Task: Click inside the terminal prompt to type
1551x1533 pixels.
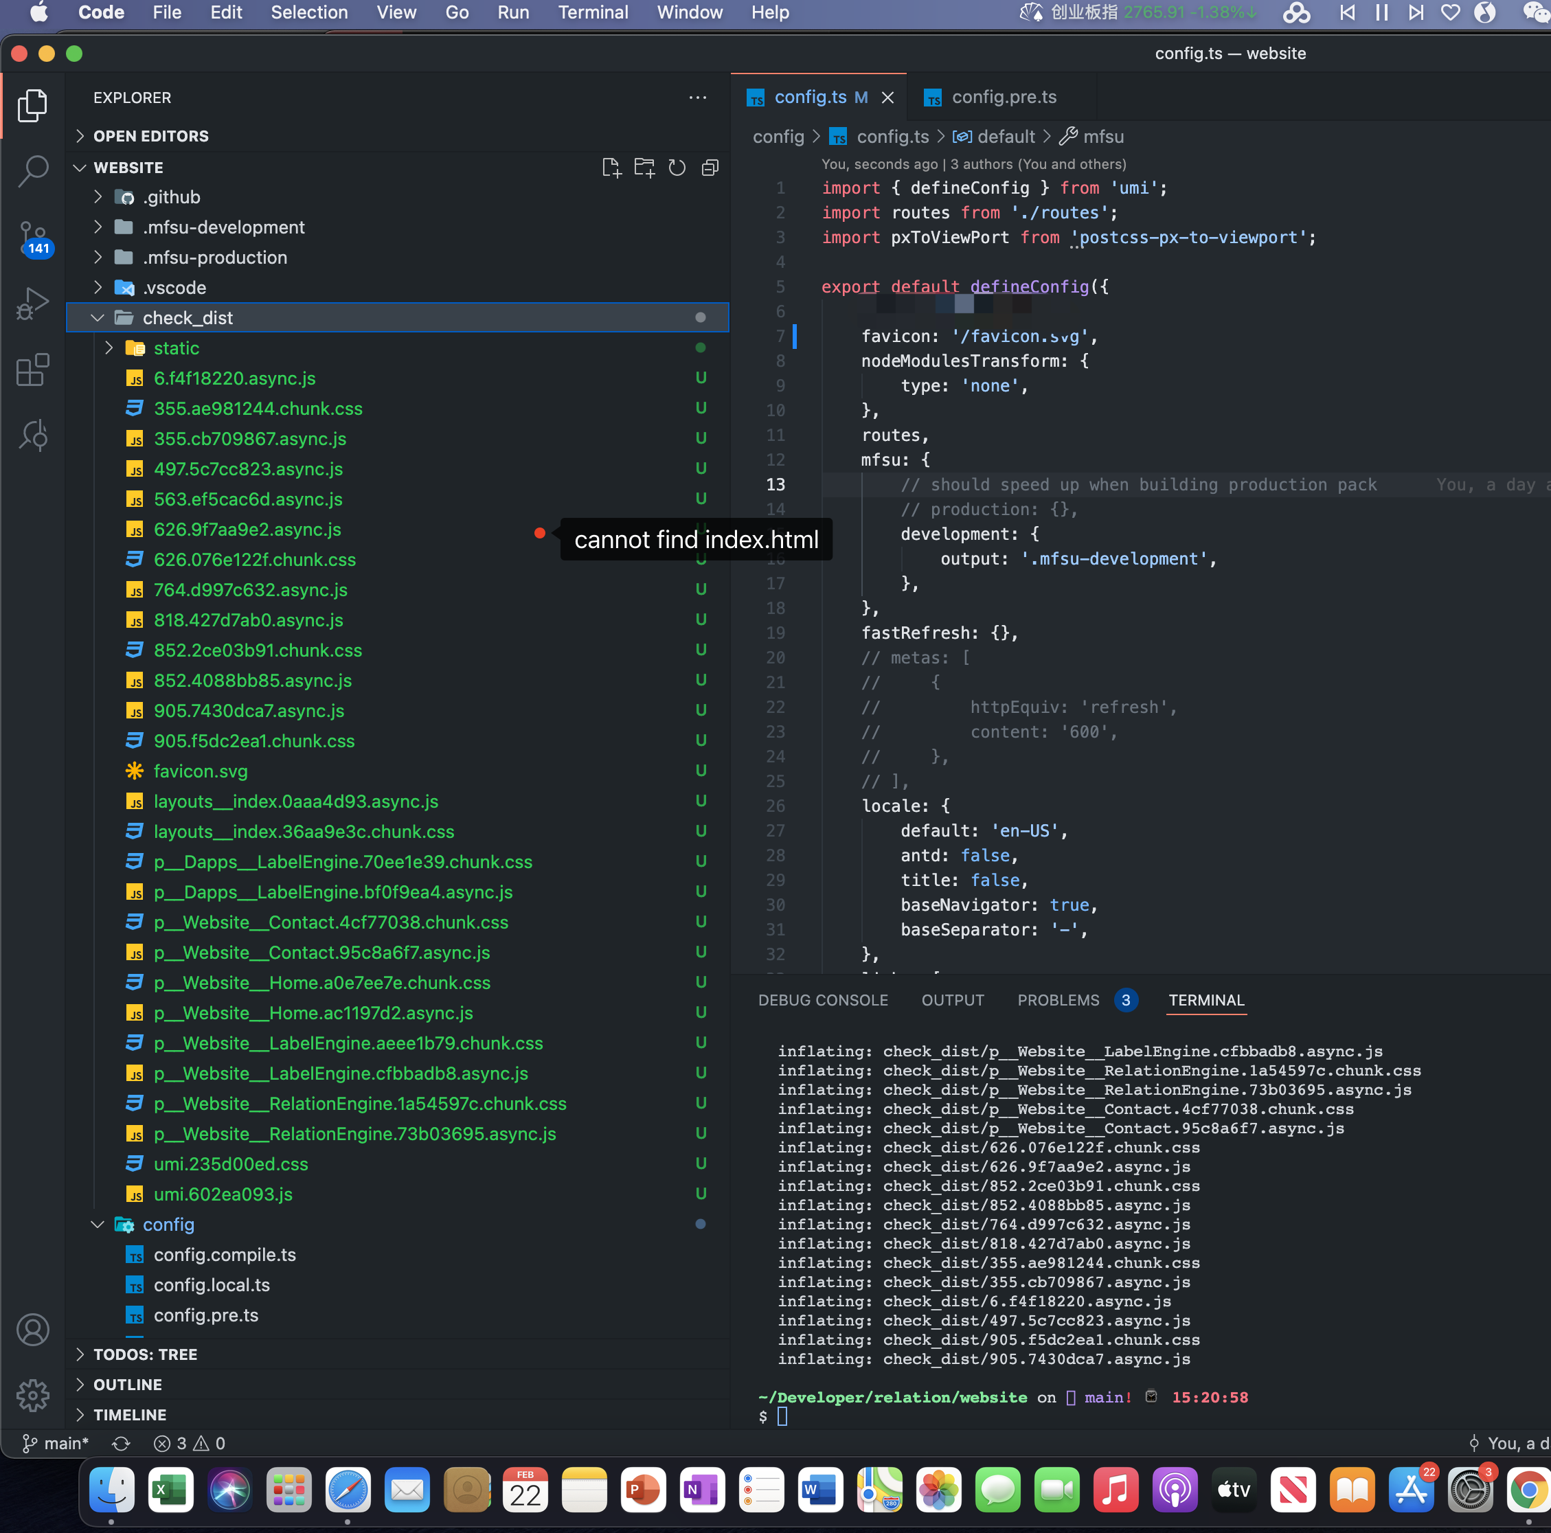Action: pos(883,1417)
